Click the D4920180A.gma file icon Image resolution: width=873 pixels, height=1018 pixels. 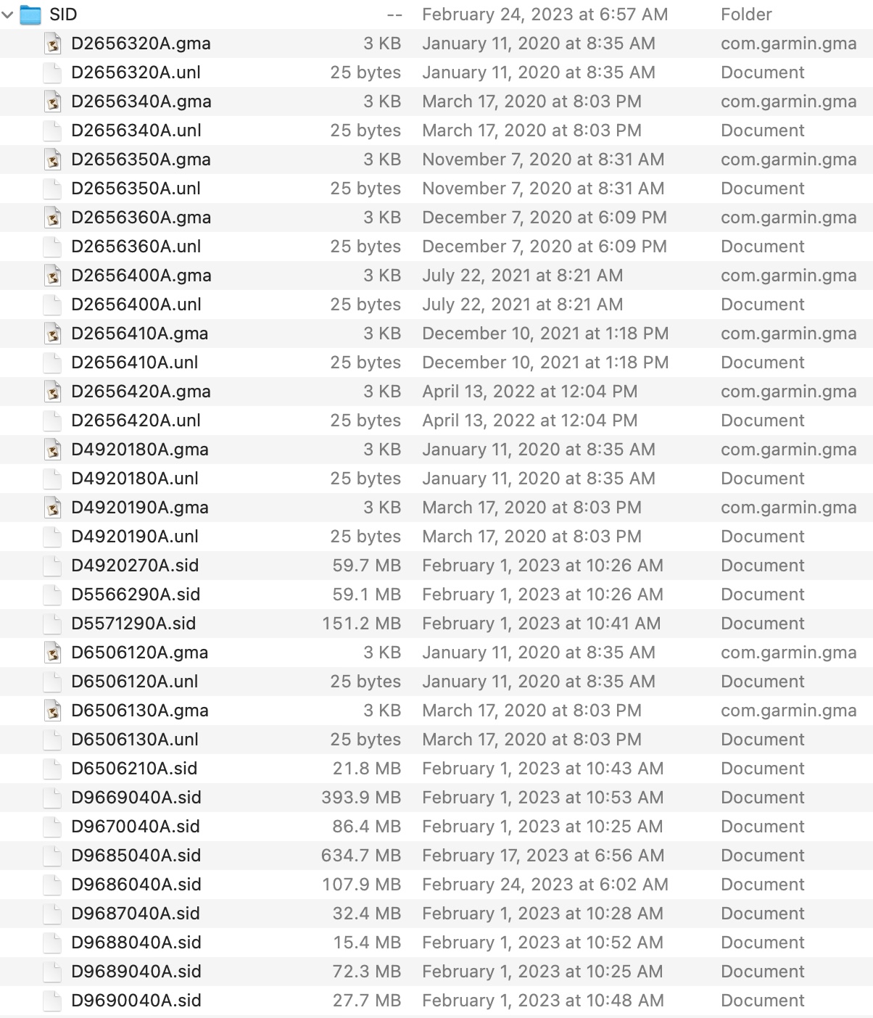[52, 450]
